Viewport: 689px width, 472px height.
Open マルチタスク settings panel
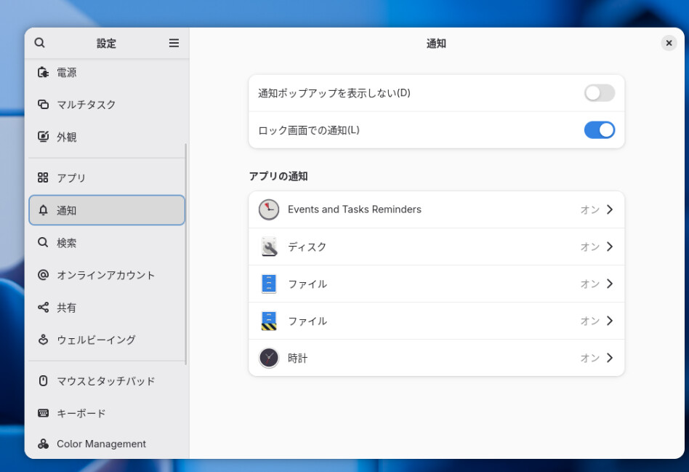(86, 105)
